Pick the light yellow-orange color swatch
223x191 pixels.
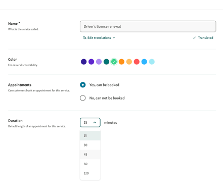(x=129, y=62)
